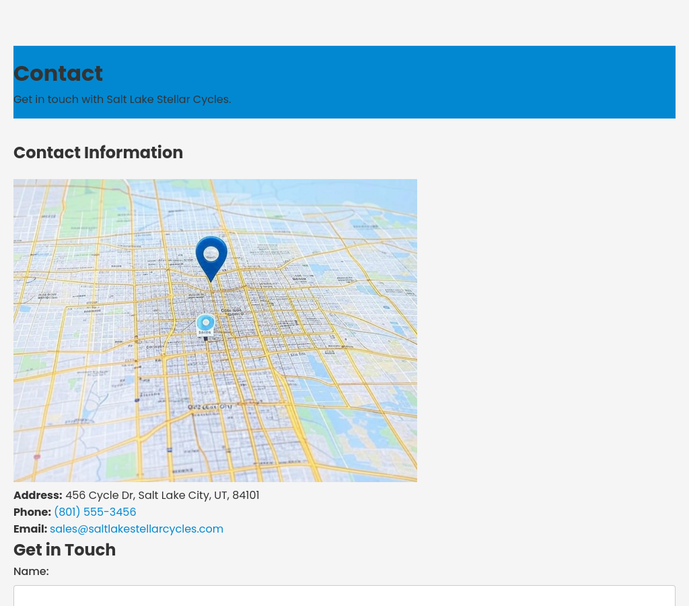This screenshot has height=606, width=689.
Task: Call the phone number (801) 555-3456
Action: [95, 512]
